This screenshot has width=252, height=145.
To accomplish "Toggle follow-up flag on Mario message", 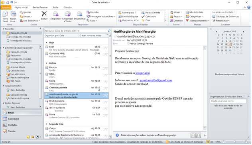I will [x=106, y=82].
